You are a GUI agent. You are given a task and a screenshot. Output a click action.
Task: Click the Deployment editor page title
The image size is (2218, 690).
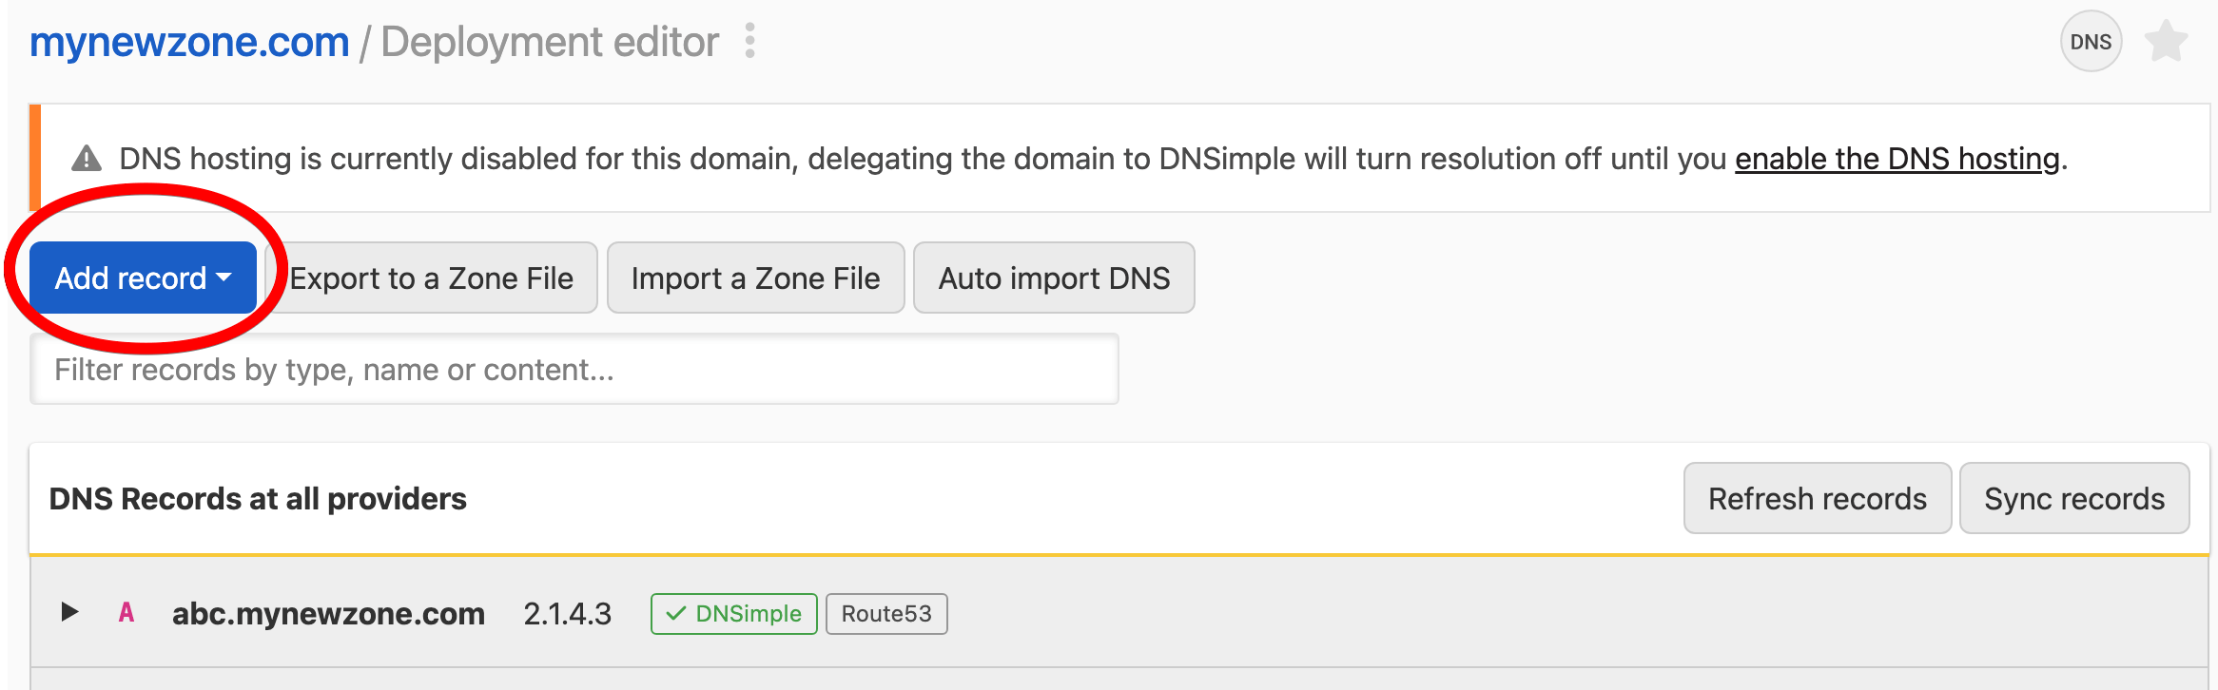click(x=550, y=43)
